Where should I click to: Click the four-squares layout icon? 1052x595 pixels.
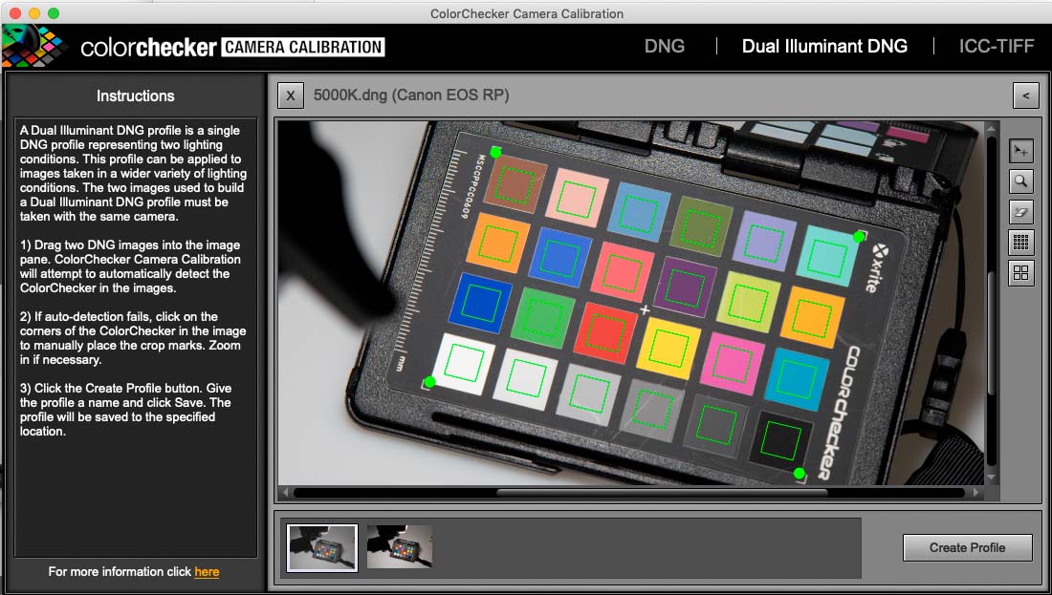click(1021, 273)
